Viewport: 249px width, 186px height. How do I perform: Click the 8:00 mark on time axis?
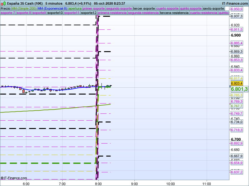click(x=98, y=184)
